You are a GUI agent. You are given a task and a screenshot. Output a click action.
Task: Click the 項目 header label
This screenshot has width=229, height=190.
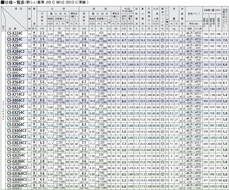[x=18, y=9]
